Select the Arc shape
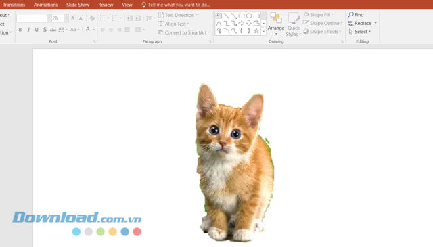This screenshot has width=433, height=247. click(x=227, y=31)
